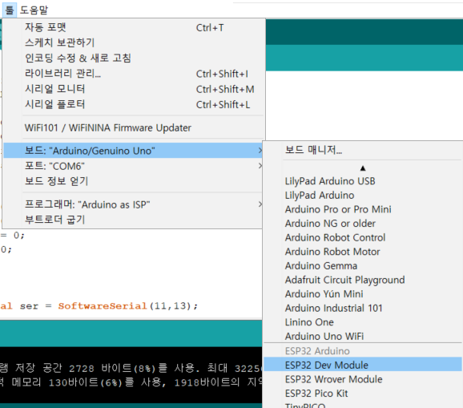The height and width of the screenshot is (408, 463).
Task: Select Arduino Robot Motor board
Action: [363, 252]
